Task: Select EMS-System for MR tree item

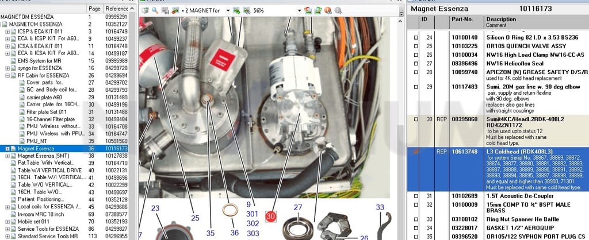Action: pos(40,61)
